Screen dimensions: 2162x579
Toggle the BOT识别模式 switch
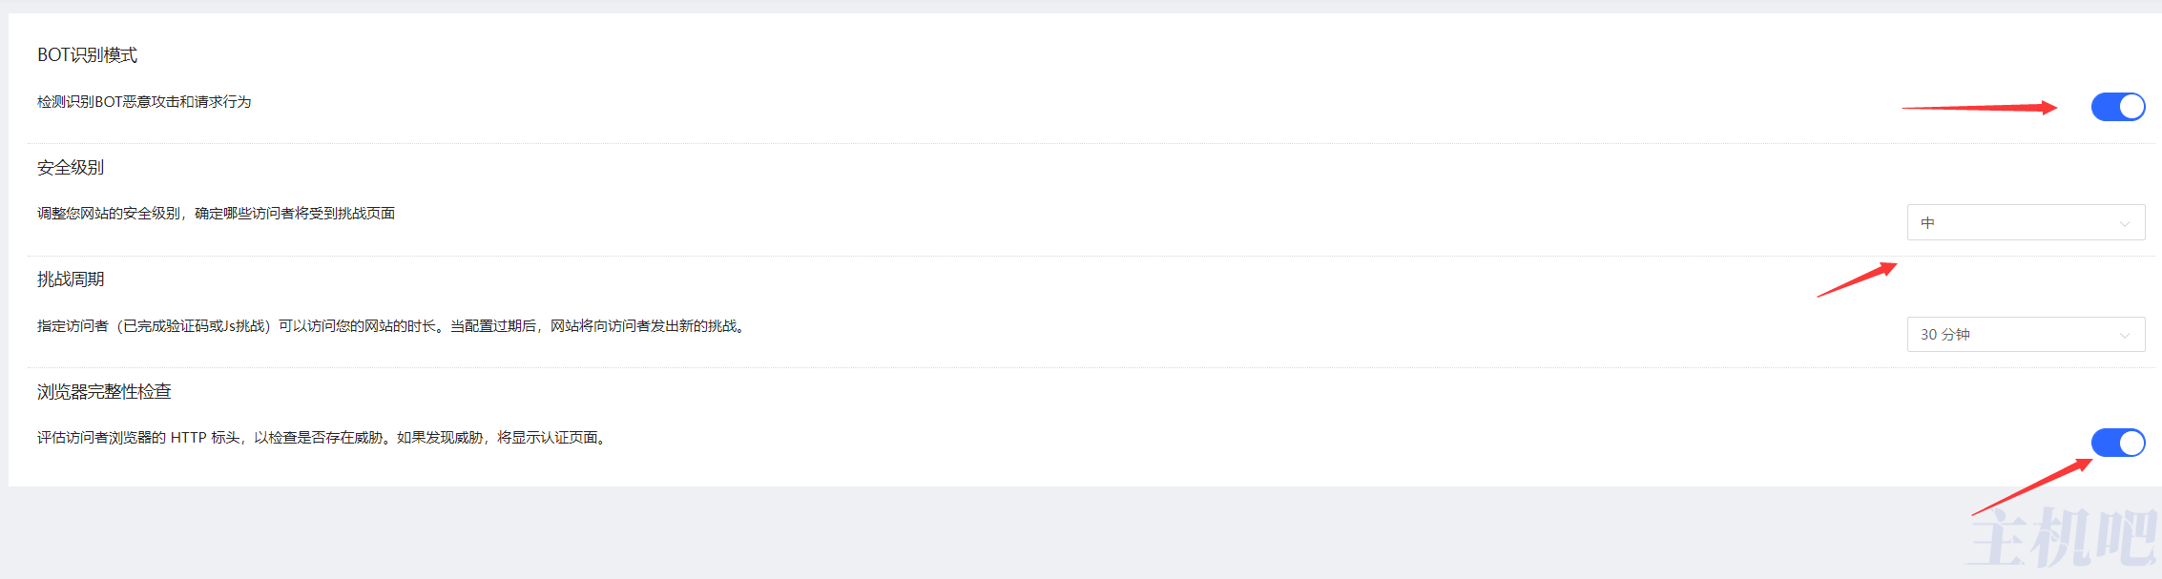2117,107
